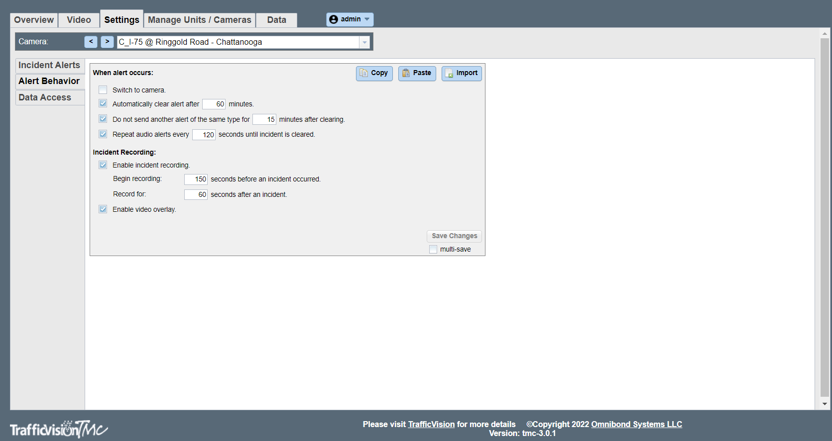This screenshot has width=832, height=441.
Task: Select the Settings tab
Action: click(121, 19)
